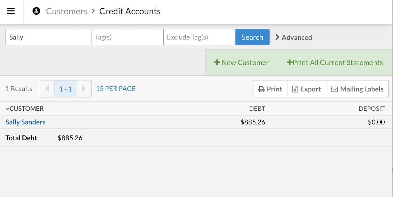The height and width of the screenshot is (197, 393).
Task: Change the 15 PER PAGE setting
Action: (116, 89)
